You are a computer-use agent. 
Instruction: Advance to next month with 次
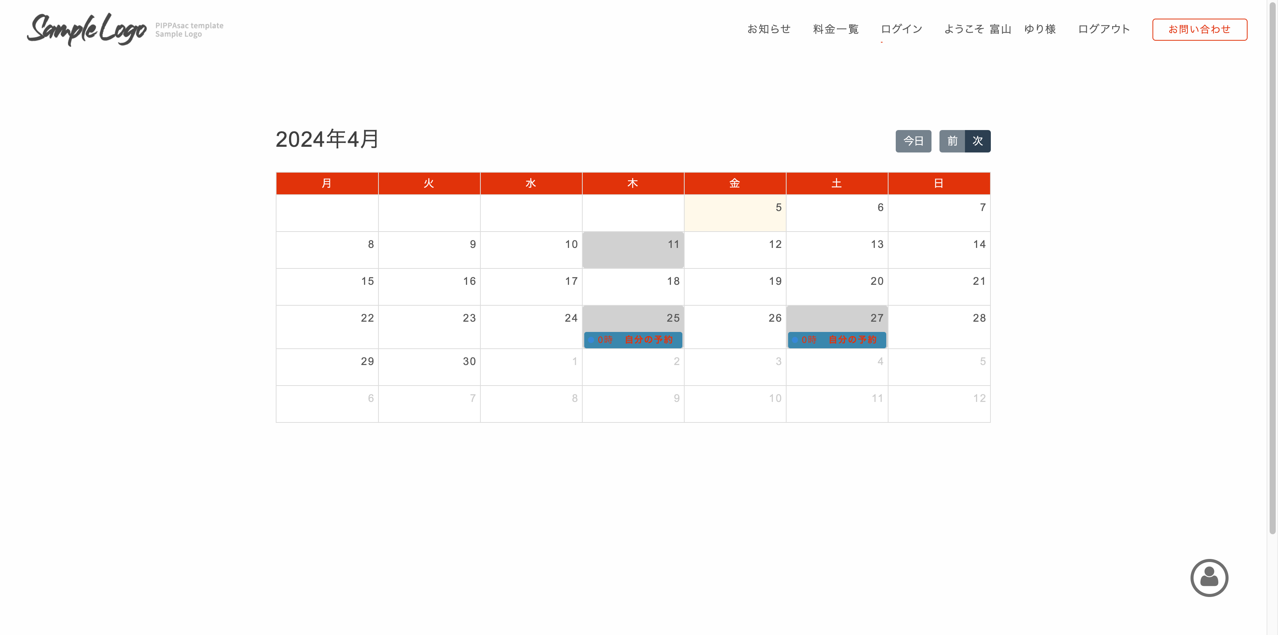click(x=978, y=141)
